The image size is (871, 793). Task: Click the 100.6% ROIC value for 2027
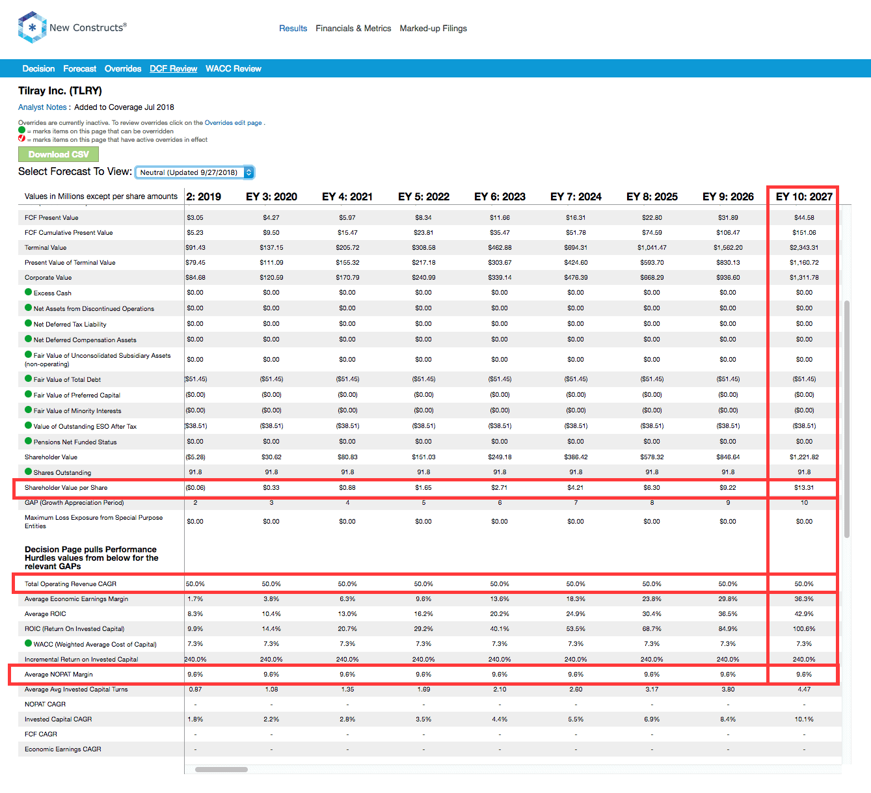[x=804, y=629]
